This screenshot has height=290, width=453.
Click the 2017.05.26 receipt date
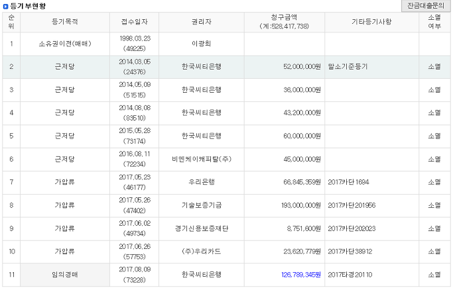135,201
